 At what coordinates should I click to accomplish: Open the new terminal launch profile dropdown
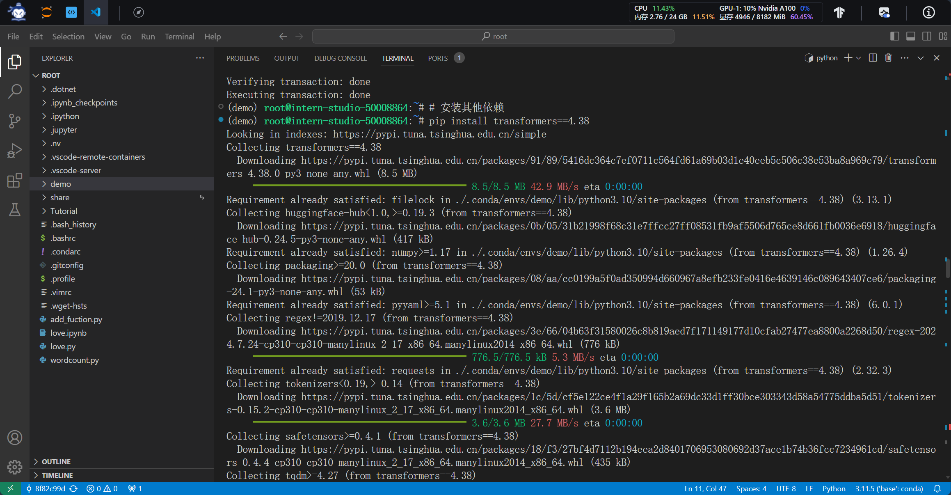coord(859,58)
